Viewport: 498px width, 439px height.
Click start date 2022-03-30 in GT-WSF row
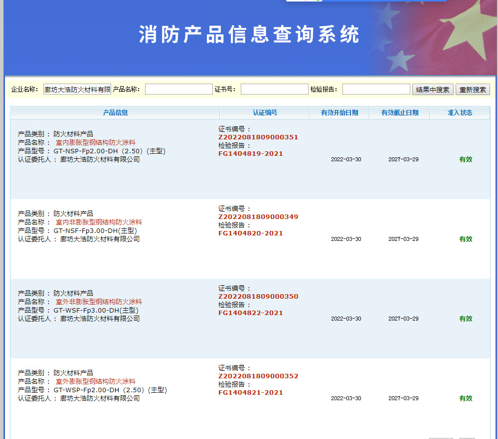tap(346, 319)
